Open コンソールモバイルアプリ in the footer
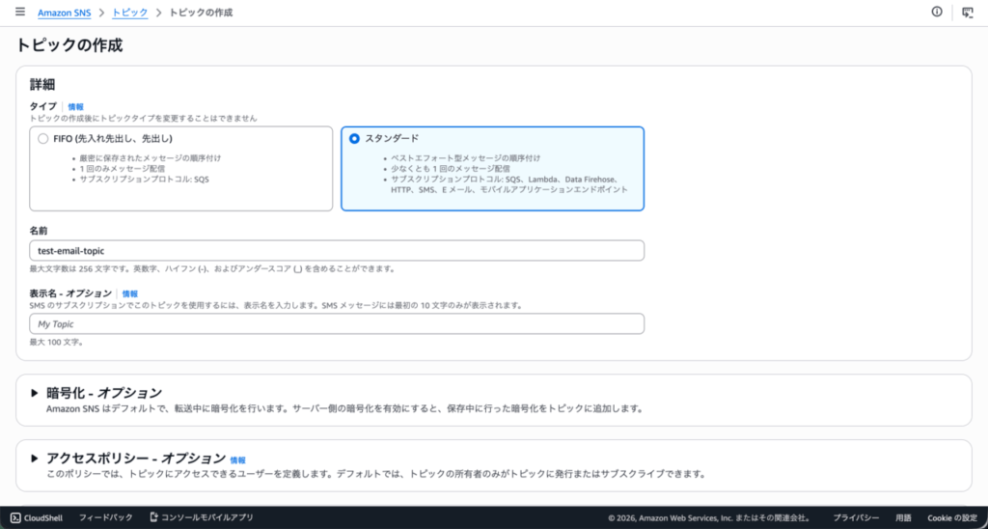 pyautogui.click(x=202, y=517)
